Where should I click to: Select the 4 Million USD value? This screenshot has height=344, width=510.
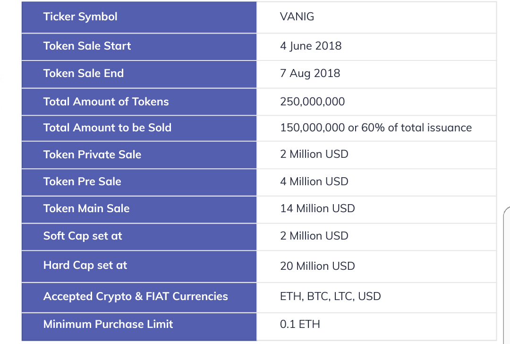tap(314, 182)
